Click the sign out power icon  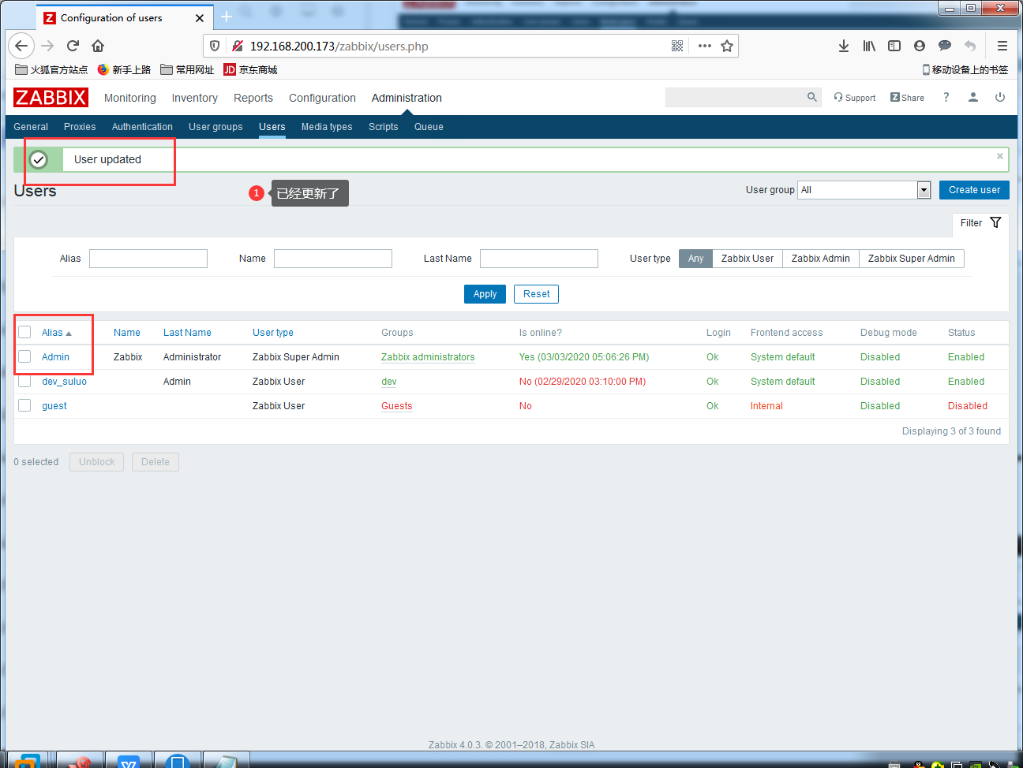1000,97
